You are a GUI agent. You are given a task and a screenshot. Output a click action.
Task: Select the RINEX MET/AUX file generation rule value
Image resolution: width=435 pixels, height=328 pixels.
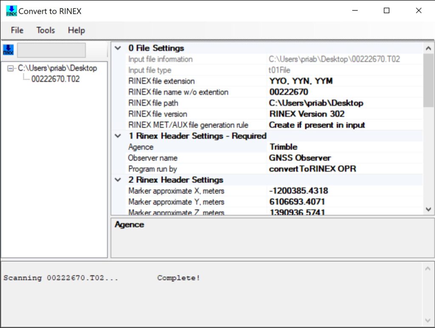tap(317, 125)
